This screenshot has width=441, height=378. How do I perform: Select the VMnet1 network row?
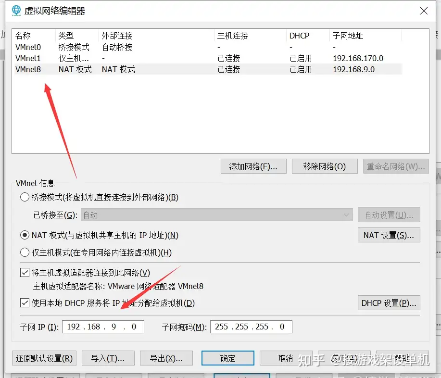(x=208, y=58)
